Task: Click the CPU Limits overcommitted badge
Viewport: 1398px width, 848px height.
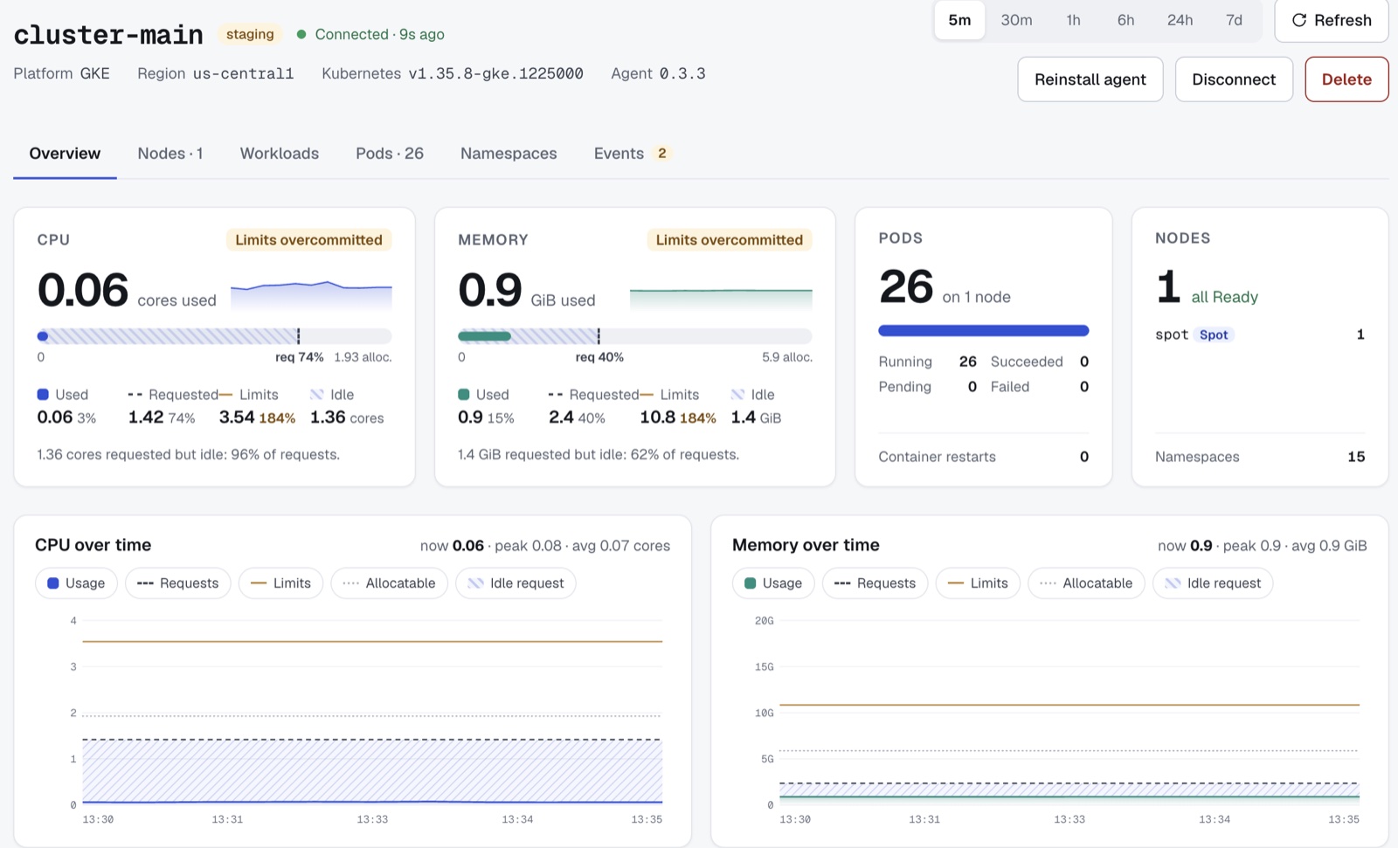Action: point(308,240)
